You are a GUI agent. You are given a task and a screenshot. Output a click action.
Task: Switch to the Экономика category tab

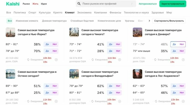pyautogui.click(x=84, y=12)
